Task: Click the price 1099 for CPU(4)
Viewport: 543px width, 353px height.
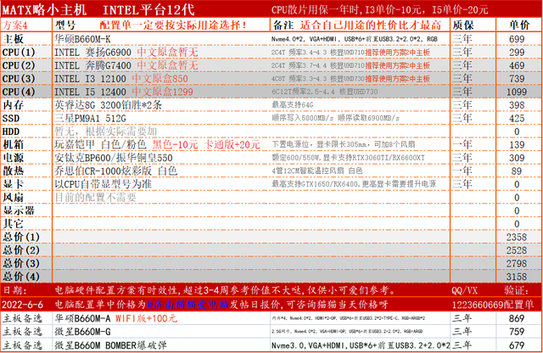Action: tap(517, 92)
